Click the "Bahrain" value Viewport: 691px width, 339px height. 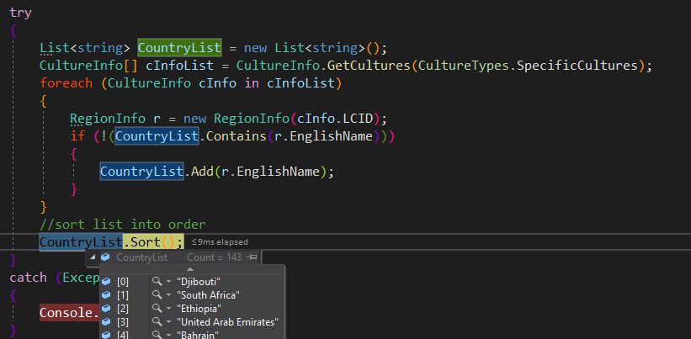pyautogui.click(x=198, y=335)
